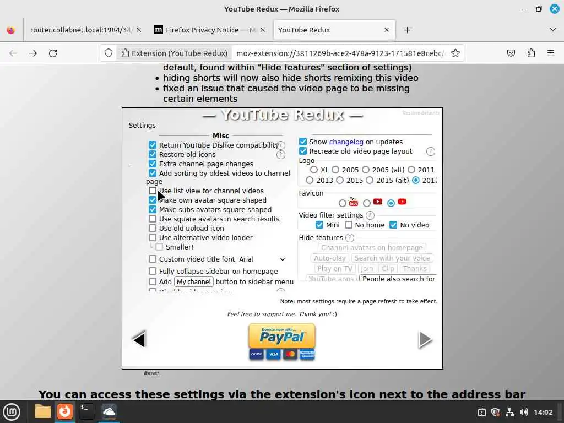Enable Use list view for channel videos

pyautogui.click(x=153, y=191)
